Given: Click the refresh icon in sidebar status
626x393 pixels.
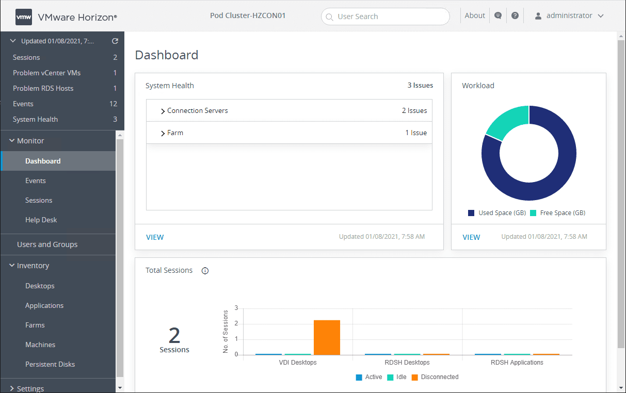Looking at the screenshot, I should 115,41.
